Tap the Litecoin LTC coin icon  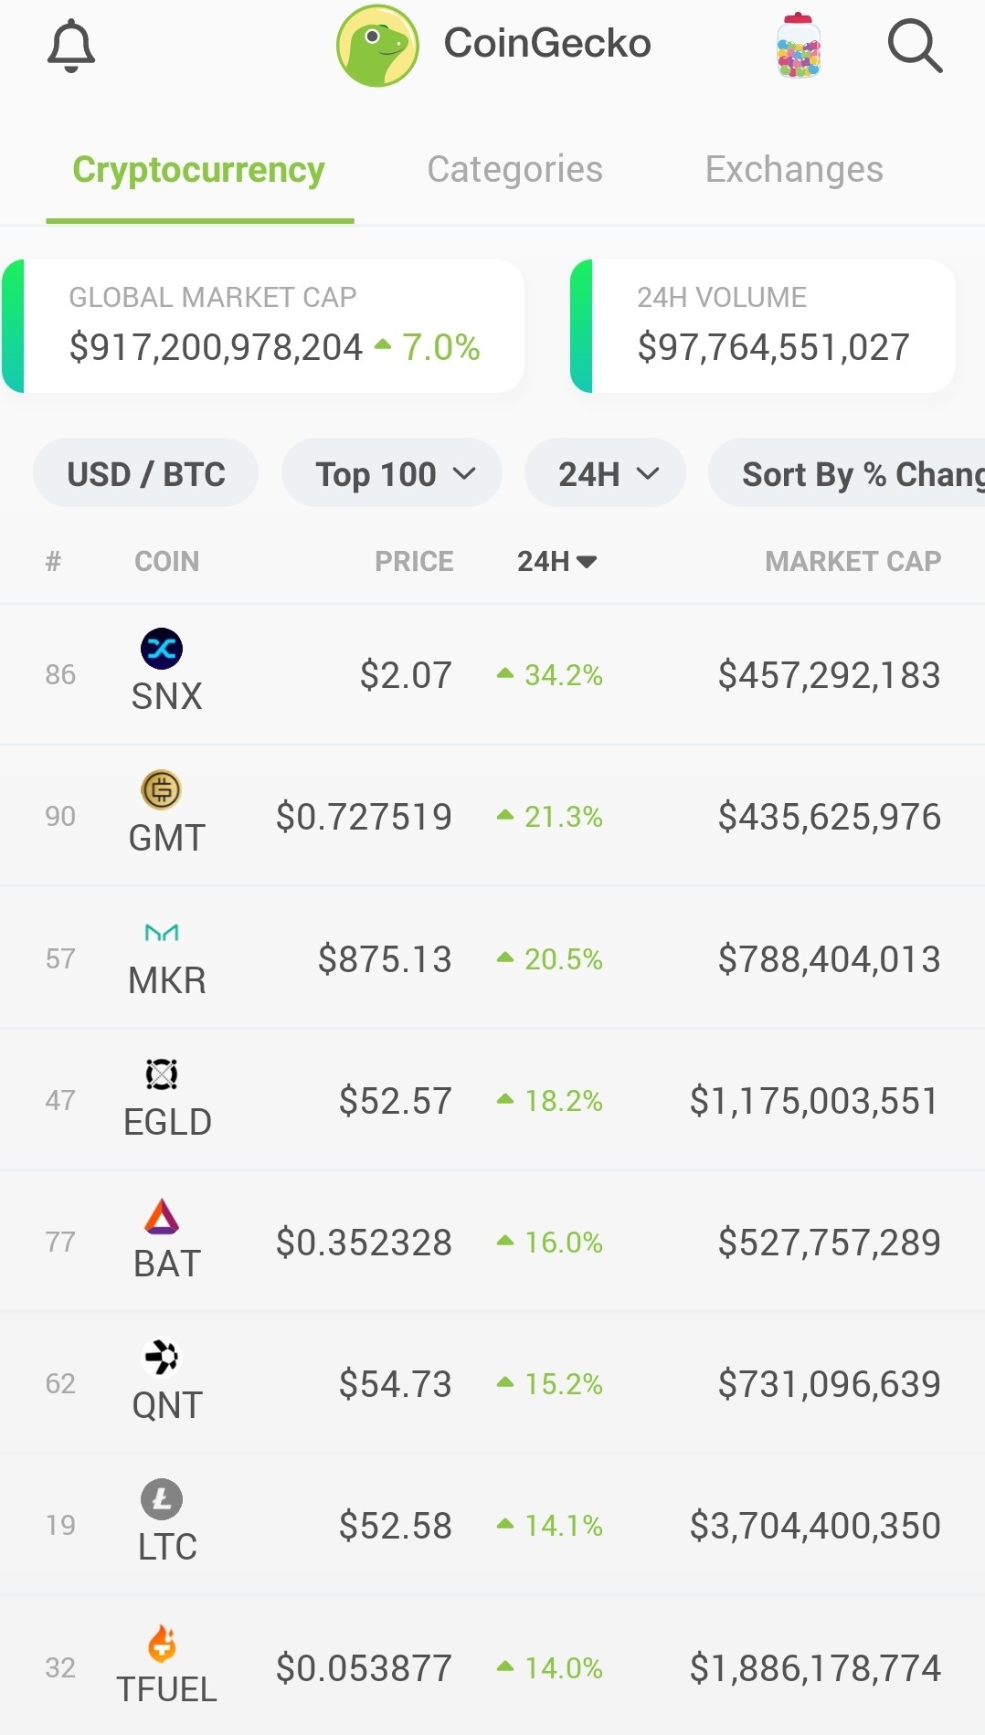(162, 1499)
